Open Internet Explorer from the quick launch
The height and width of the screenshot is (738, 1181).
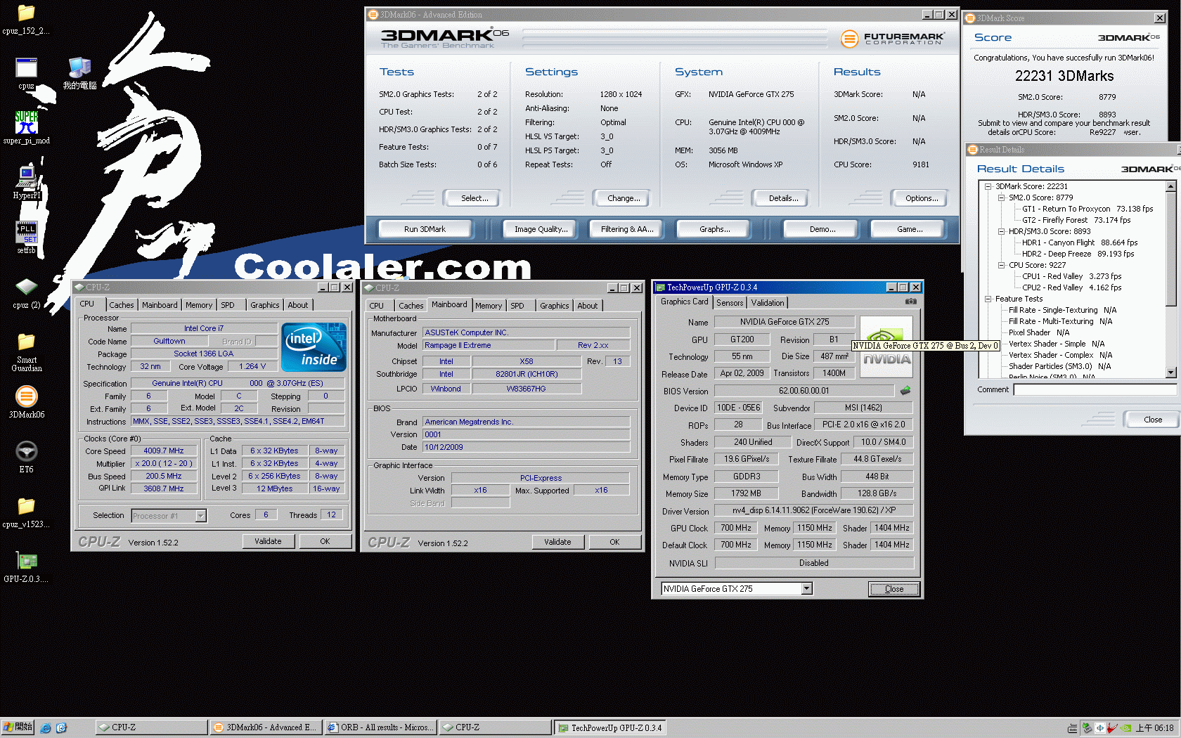tap(46, 727)
